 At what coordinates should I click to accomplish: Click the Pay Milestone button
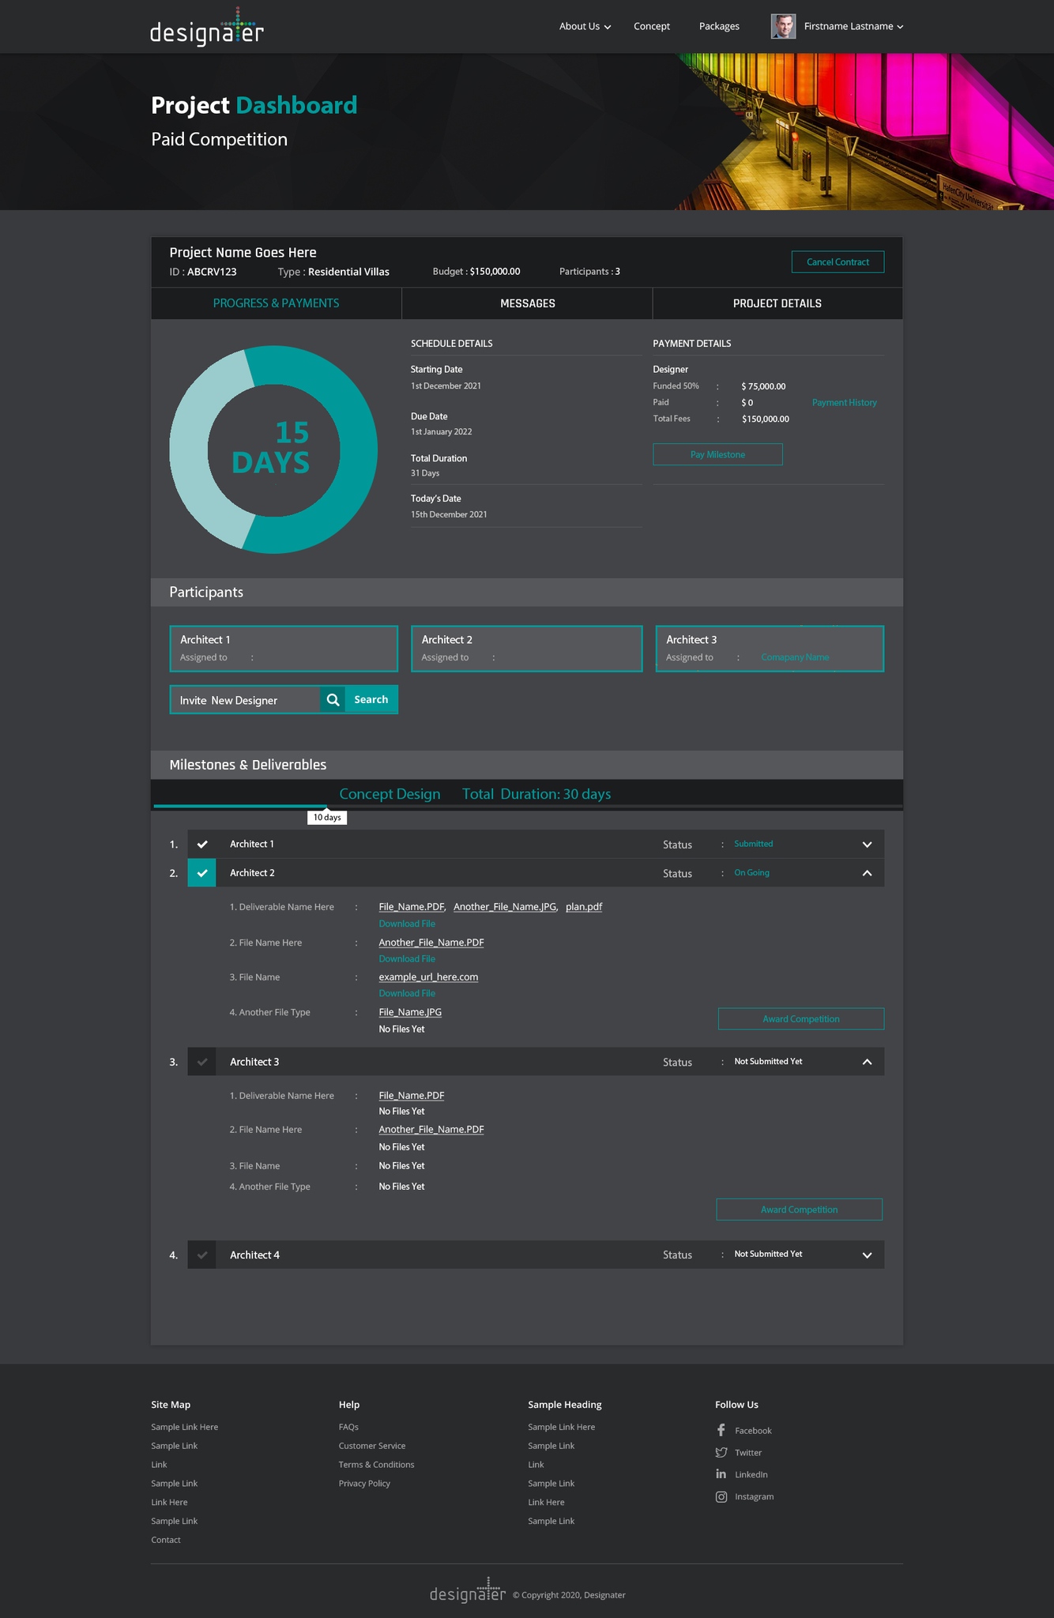tap(717, 454)
